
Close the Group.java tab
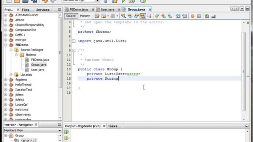tap(150, 9)
